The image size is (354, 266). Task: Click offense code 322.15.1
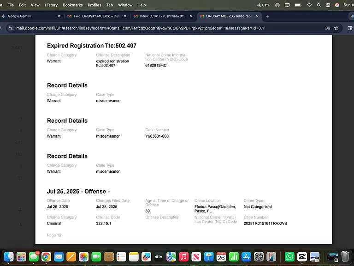[103, 223]
